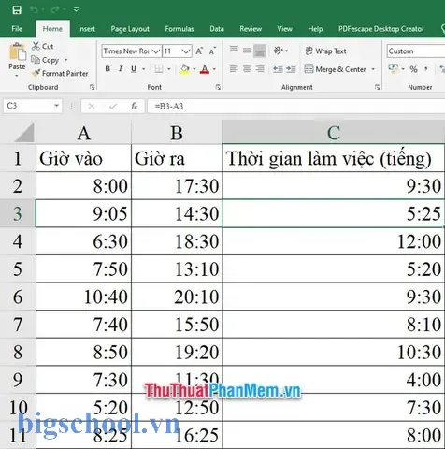Expand the Paste options arrow
The width and height of the screenshot is (445, 449).
[17, 76]
